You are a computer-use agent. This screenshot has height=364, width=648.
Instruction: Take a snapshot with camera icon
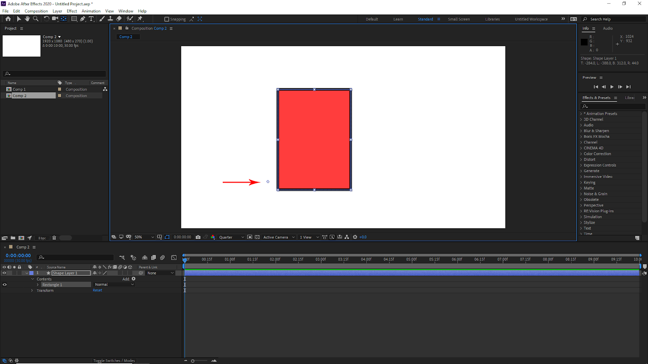coord(198,237)
